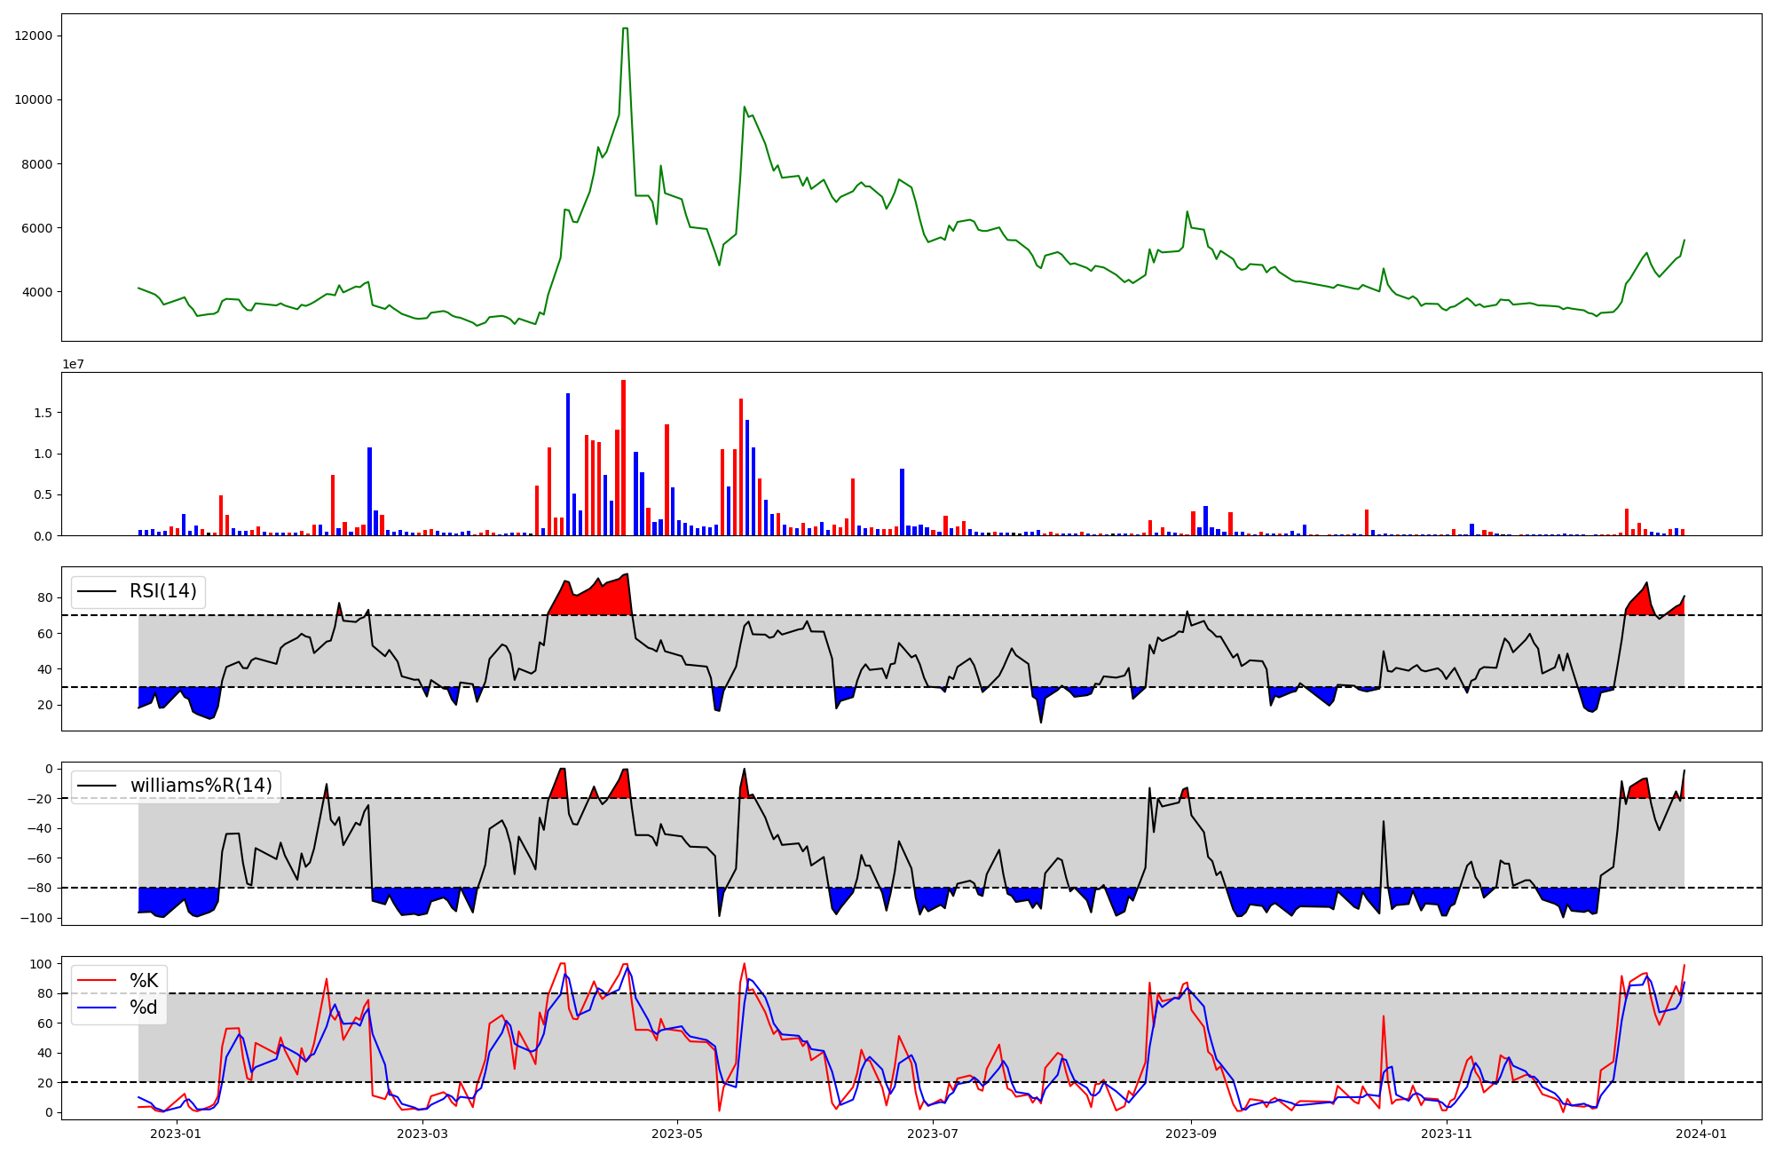The width and height of the screenshot is (1775, 1154).
Task: Select the 2023-05 date axis label
Action: [x=677, y=1134]
